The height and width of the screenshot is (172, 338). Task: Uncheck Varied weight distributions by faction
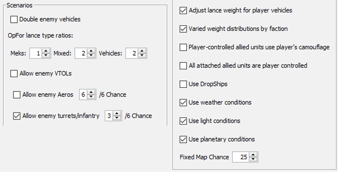pyautogui.click(x=183, y=29)
